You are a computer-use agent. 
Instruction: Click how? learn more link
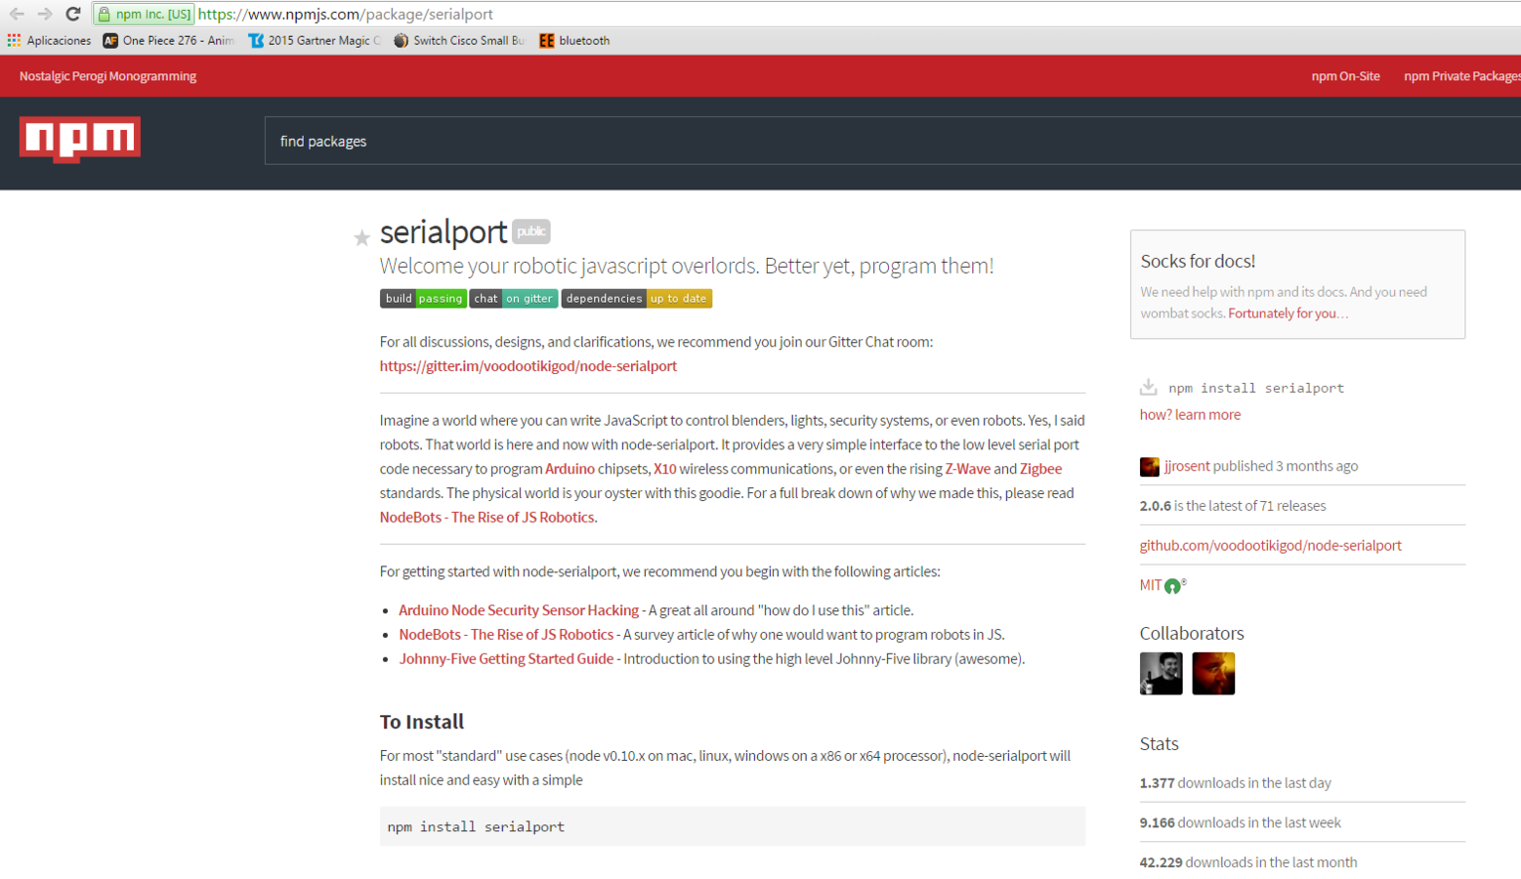pyautogui.click(x=1190, y=415)
